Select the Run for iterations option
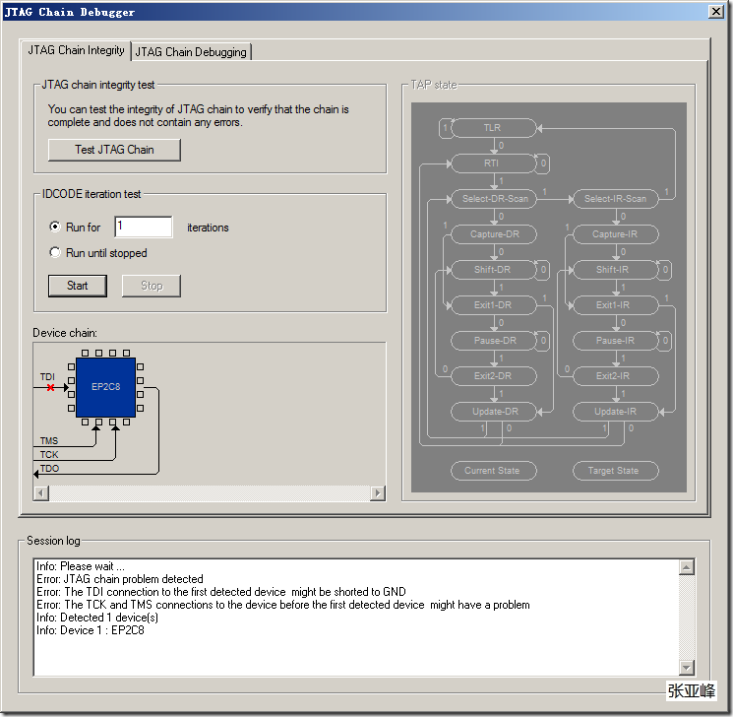This screenshot has width=733, height=717. click(55, 228)
